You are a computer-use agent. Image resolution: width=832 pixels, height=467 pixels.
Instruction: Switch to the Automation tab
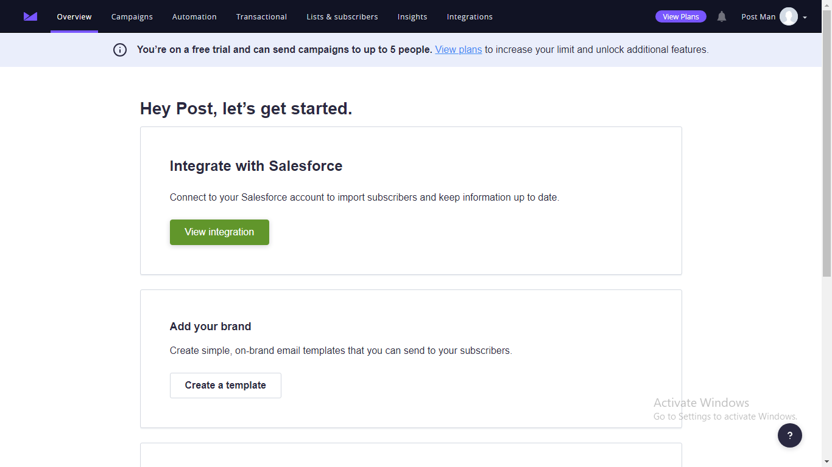click(194, 16)
